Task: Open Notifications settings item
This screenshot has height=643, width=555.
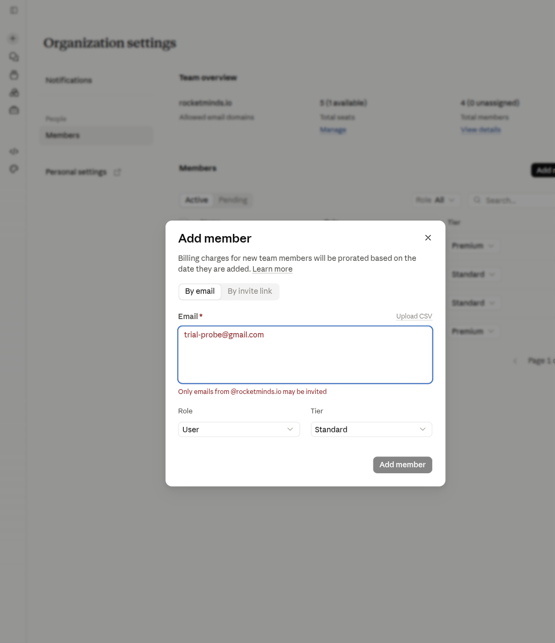Action: [68, 80]
